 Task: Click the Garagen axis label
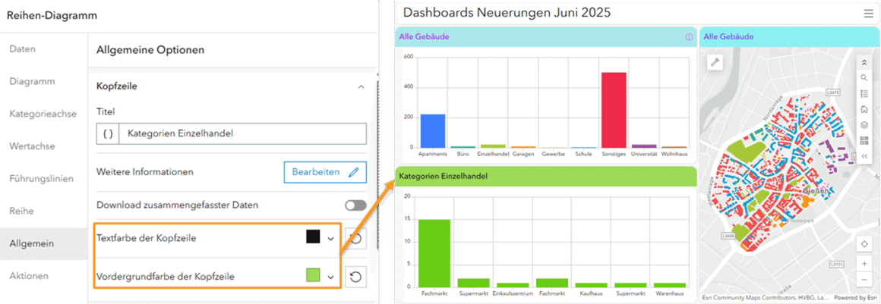coord(523,154)
